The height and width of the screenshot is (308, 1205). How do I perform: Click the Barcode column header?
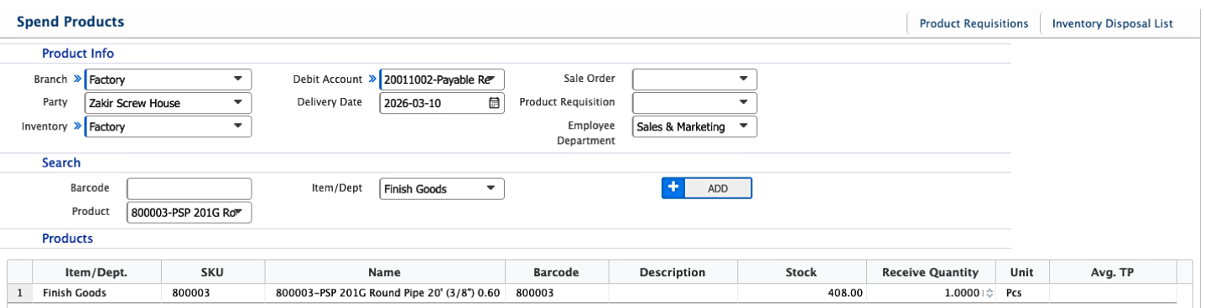point(557,272)
